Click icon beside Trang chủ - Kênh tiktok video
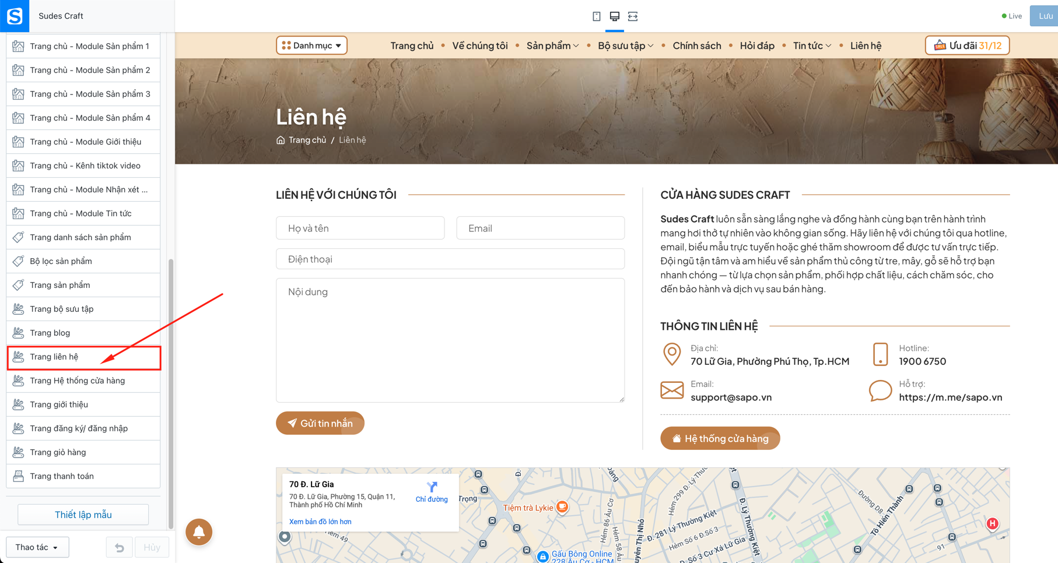 [x=19, y=166]
